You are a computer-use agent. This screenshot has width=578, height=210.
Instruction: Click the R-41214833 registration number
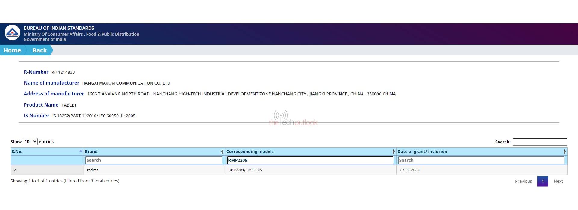(63, 72)
